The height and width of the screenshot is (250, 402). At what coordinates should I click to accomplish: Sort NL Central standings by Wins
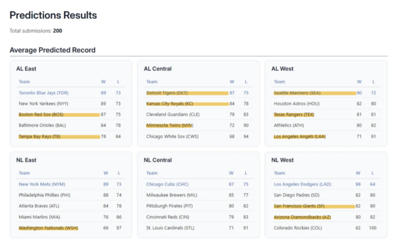coord(231,173)
